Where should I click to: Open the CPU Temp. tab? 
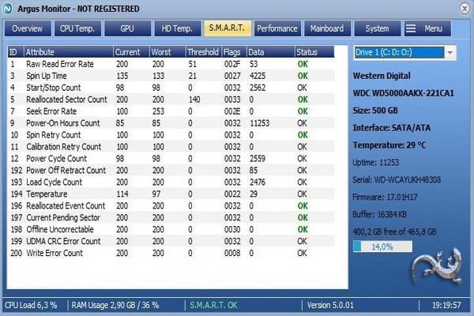click(x=77, y=28)
